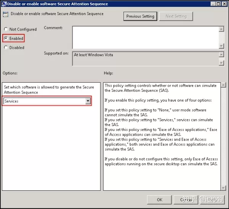This screenshot has width=229, height=209.
Task: Click the policy setting icon beside the title
Action: tap(6, 14)
